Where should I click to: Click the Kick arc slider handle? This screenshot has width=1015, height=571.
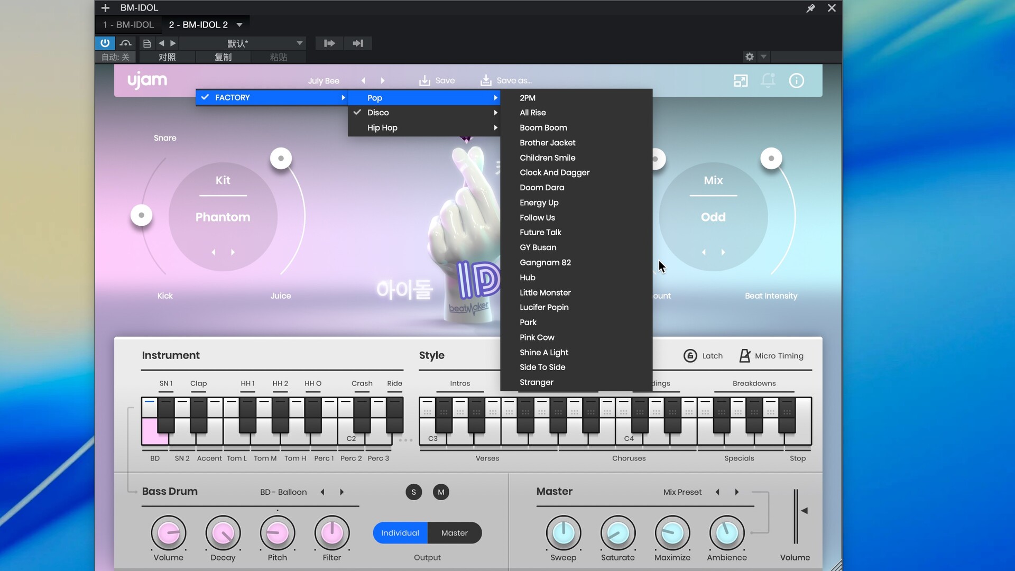[141, 215]
